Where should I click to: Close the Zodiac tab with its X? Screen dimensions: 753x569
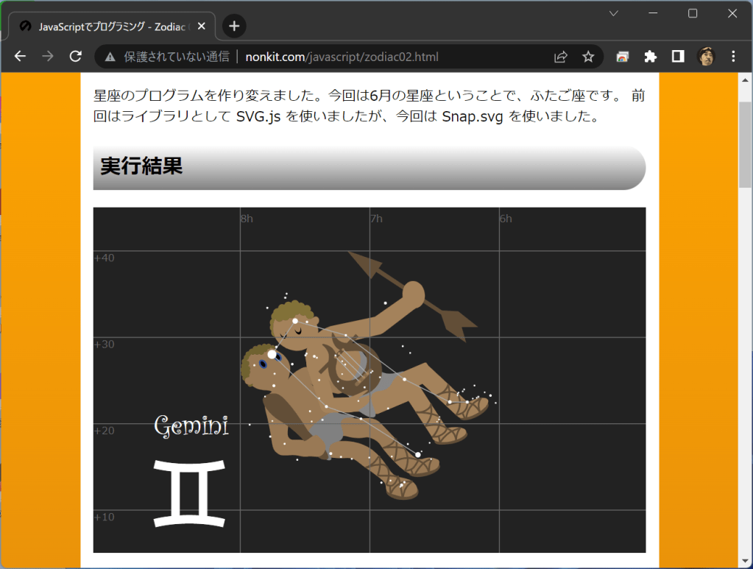tap(200, 26)
